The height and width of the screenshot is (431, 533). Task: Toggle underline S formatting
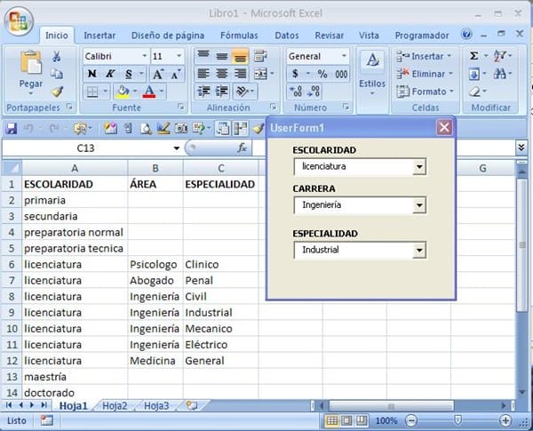129,74
